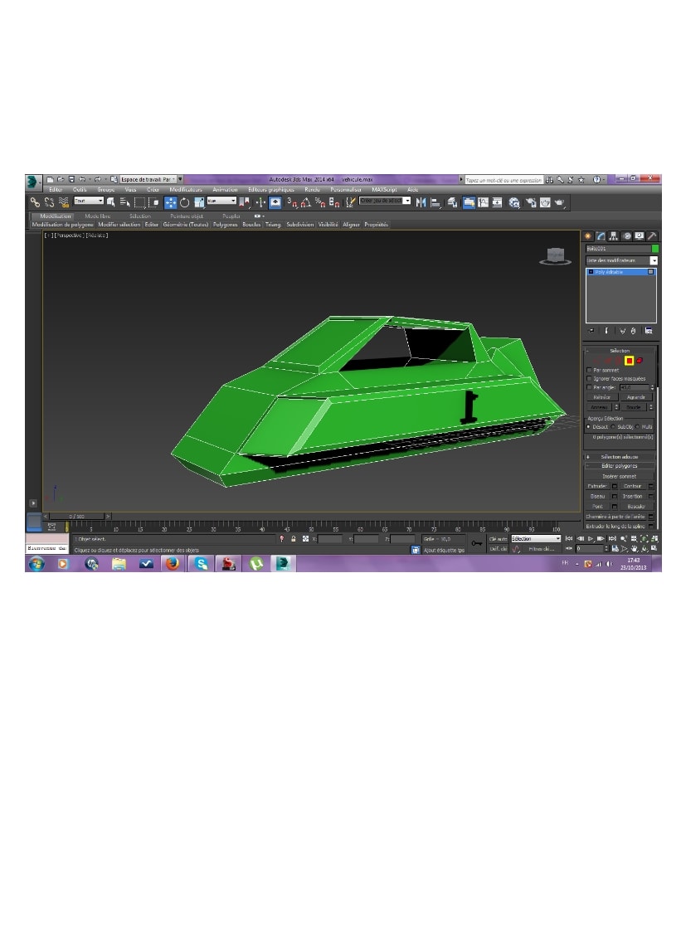
Task: Open the Modificateurs menu
Action: [x=186, y=190]
